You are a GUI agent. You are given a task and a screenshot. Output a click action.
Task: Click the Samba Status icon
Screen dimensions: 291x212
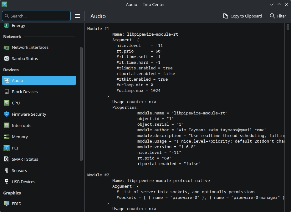point(7,58)
